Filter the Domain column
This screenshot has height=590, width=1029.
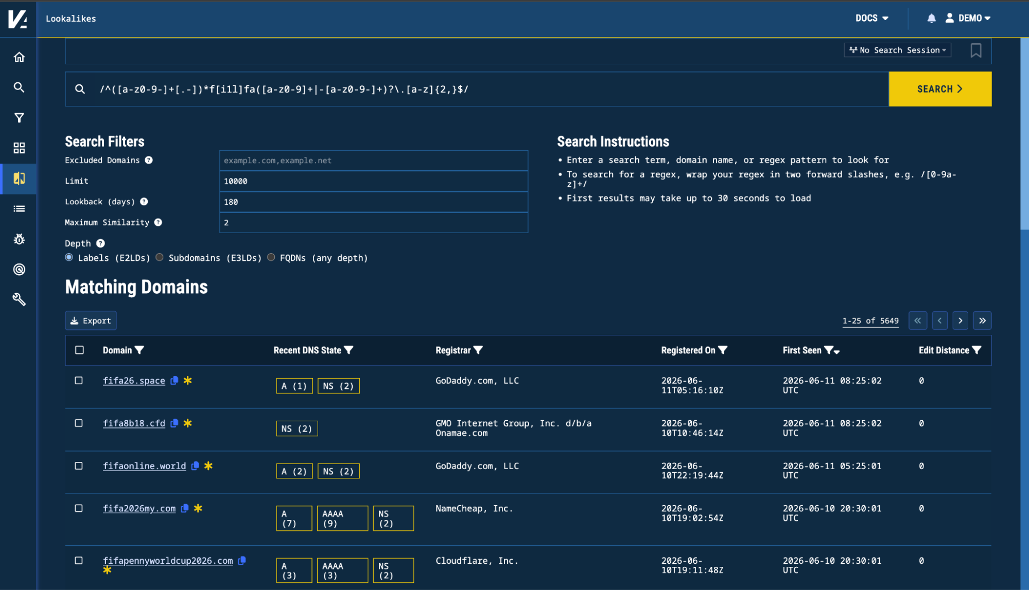(139, 350)
